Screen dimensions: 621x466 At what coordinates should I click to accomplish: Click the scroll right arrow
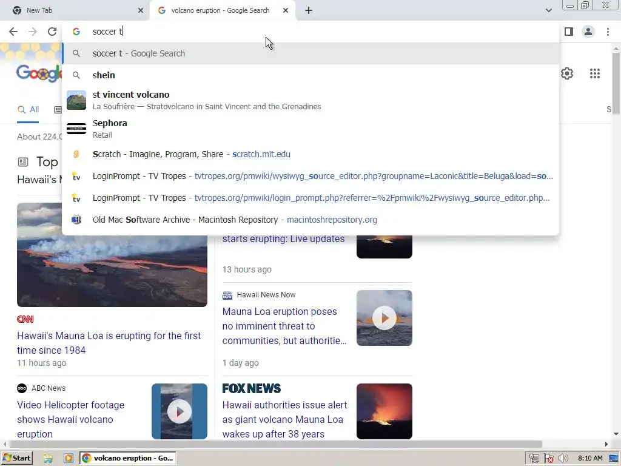(606, 444)
